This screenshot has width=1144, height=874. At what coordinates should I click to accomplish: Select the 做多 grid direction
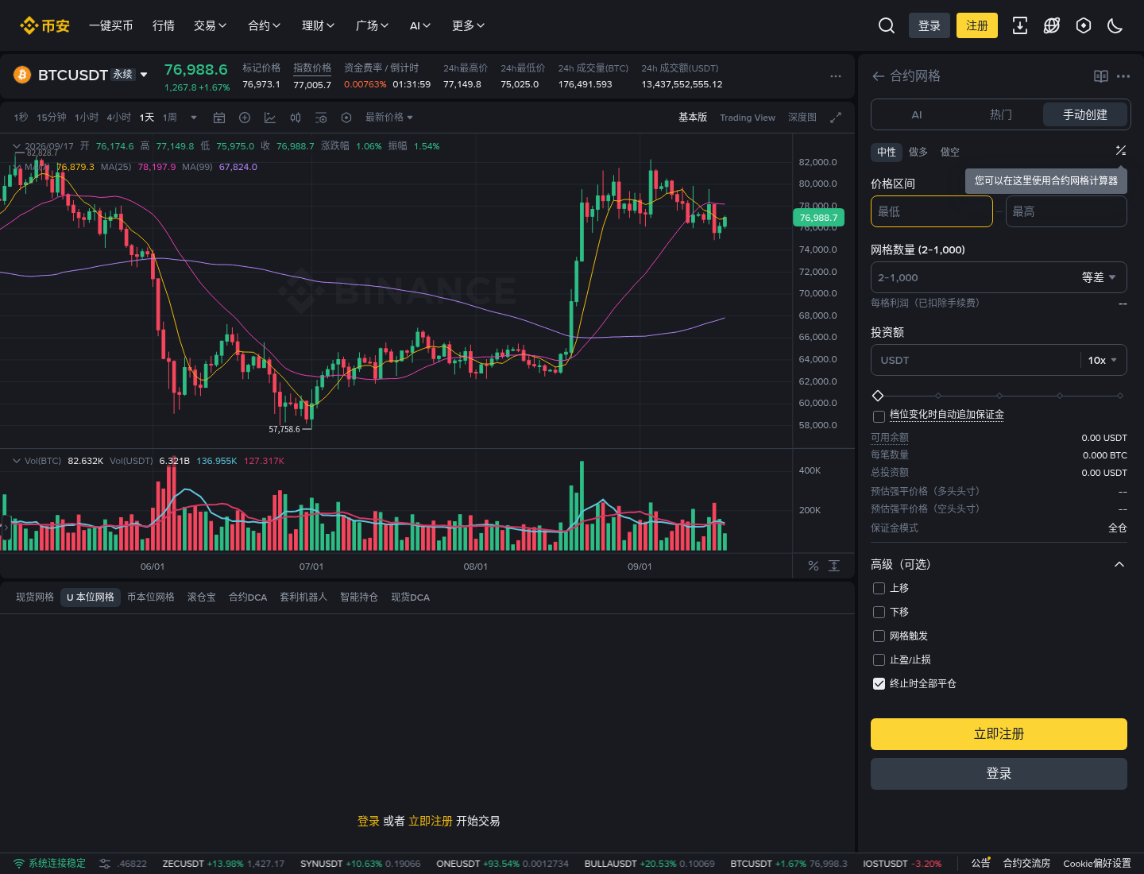point(918,152)
